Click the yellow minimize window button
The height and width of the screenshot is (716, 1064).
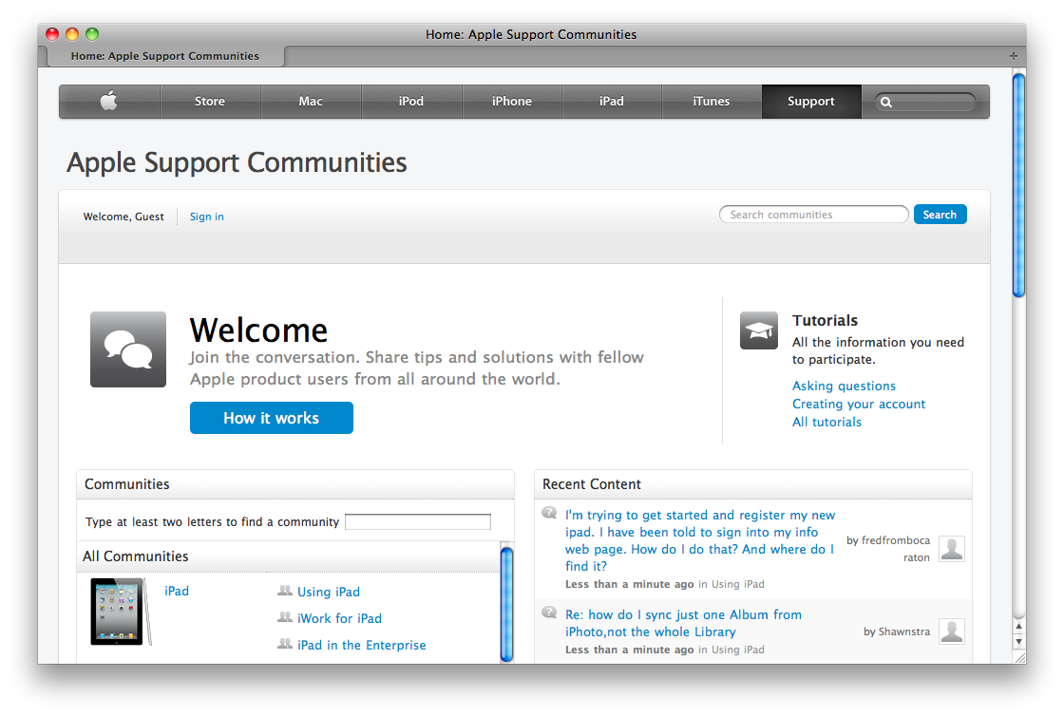(72, 34)
